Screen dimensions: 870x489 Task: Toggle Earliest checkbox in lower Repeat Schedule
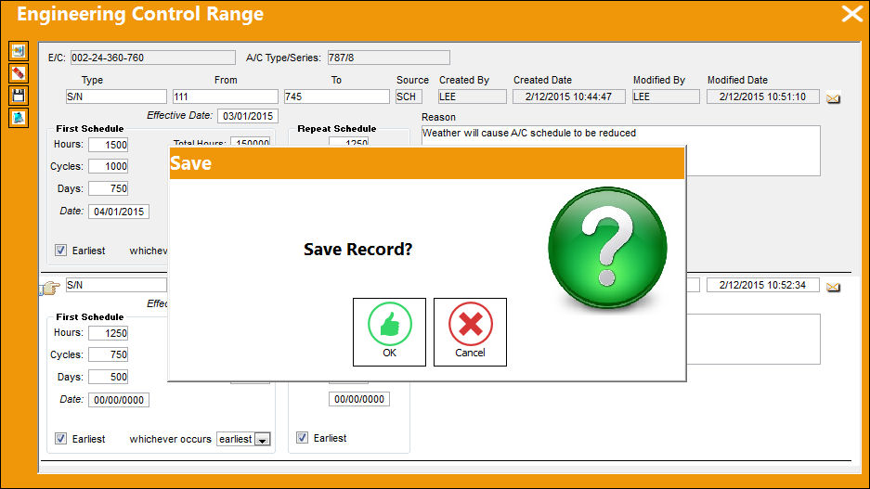[302, 437]
